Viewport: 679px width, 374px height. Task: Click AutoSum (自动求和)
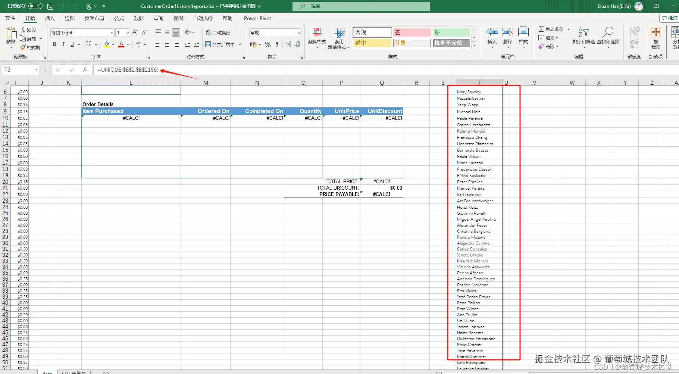(551, 29)
